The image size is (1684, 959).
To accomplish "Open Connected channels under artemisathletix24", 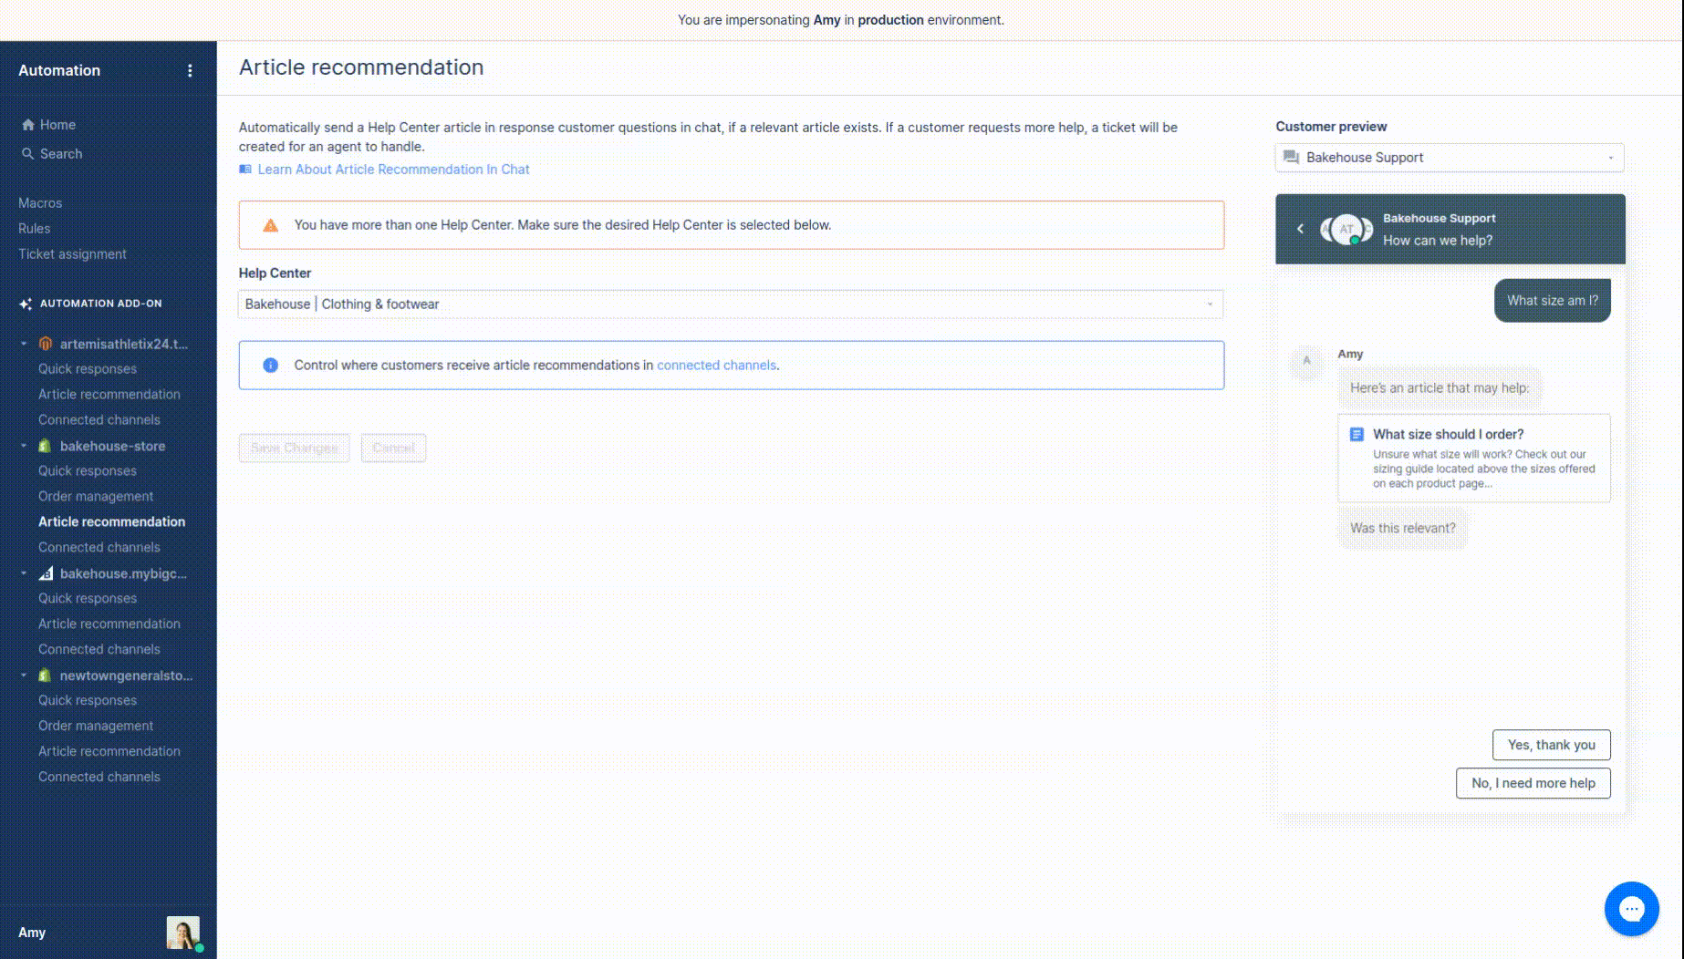I will pos(99,420).
